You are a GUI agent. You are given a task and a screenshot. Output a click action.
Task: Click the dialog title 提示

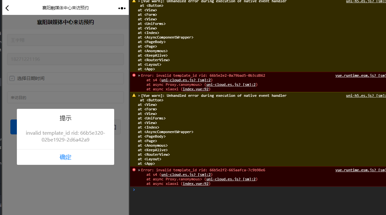coord(66,118)
